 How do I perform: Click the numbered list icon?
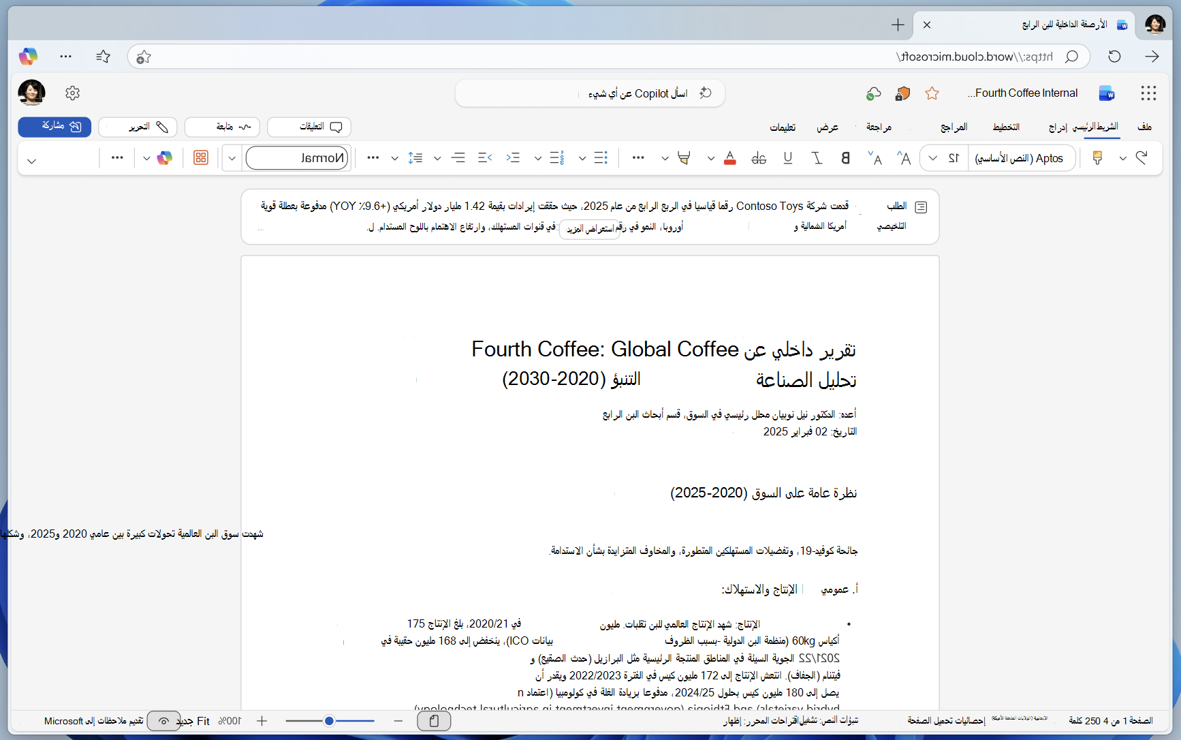(557, 158)
